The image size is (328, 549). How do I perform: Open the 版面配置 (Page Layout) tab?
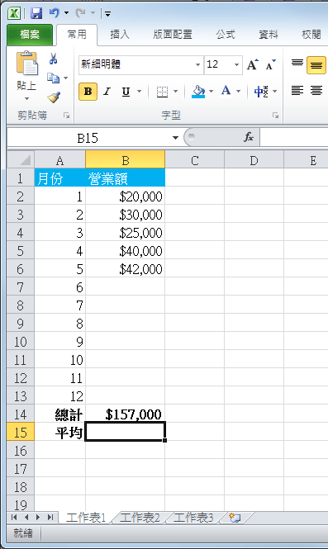point(173,35)
